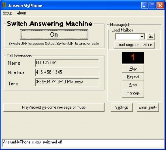Click the Go button next to mailbox
Image resolution: width=166 pixels, height=150 pixels.
coord(151,37)
